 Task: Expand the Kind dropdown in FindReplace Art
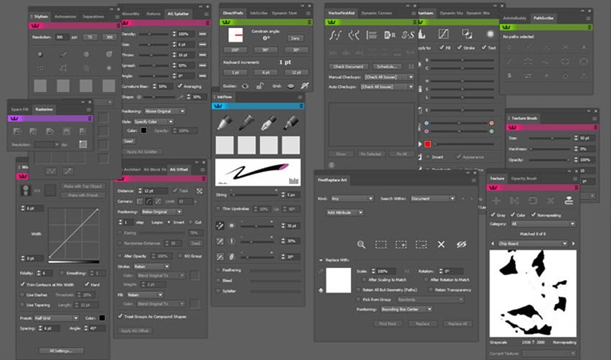click(x=350, y=198)
